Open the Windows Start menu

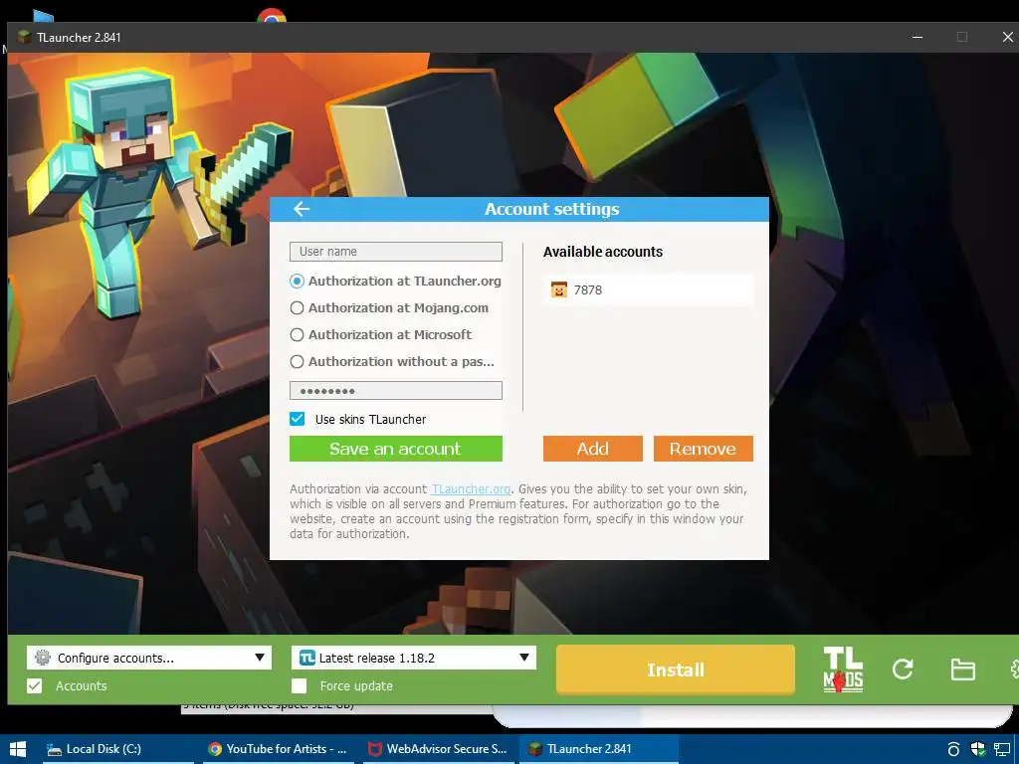[18, 749]
